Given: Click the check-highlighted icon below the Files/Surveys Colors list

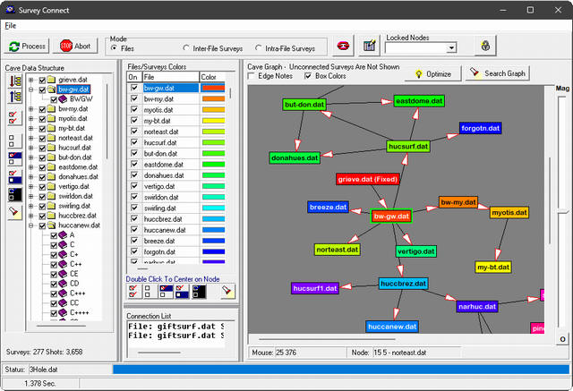Looking at the screenshot, I should (x=166, y=292).
